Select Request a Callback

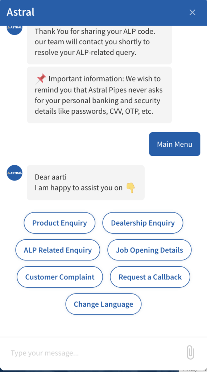[150, 277]
